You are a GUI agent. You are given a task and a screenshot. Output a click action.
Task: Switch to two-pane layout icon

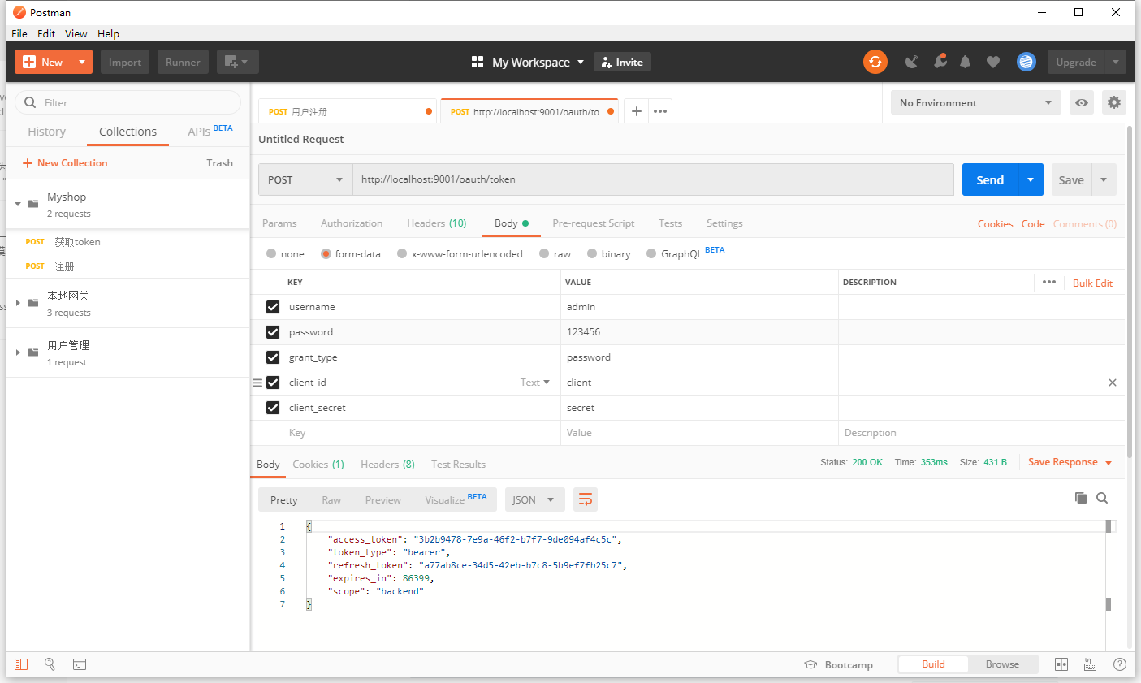[1061, 664]
